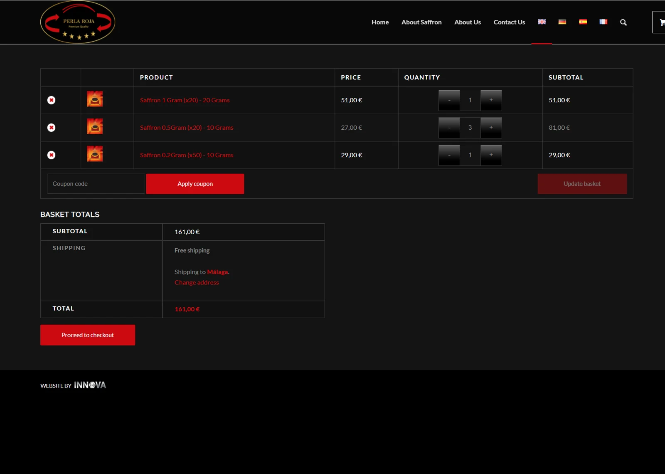Open Saffron 0.5Gram product thumbnail
The width and height of the screenshot is (665, 474).
(x=95, y=126)
